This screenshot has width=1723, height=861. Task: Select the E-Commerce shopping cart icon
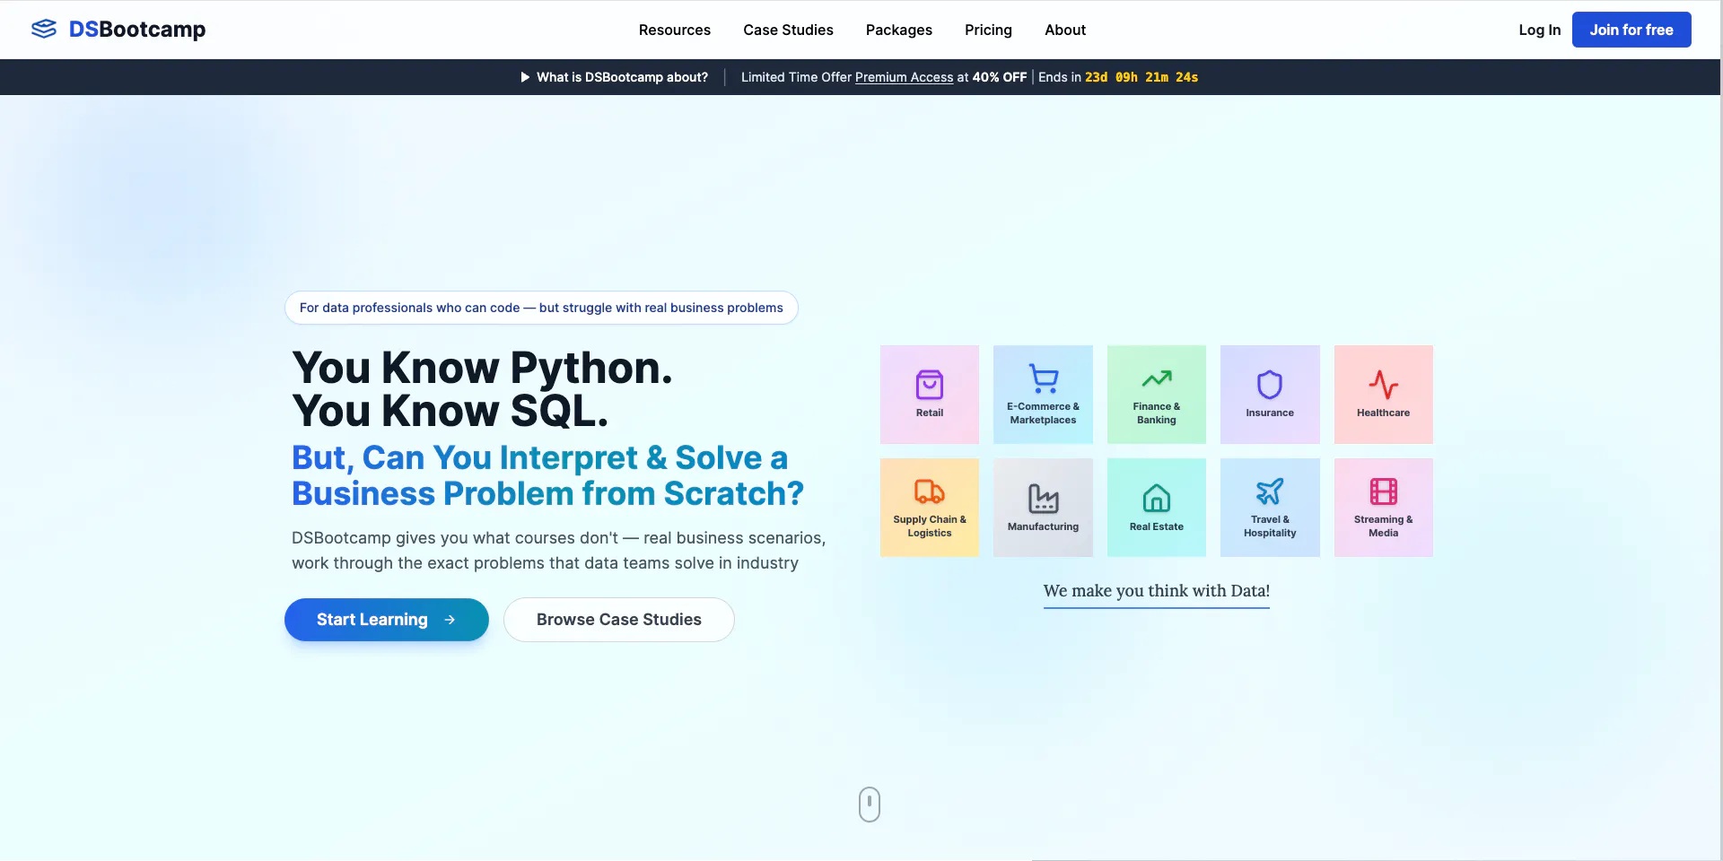[1044, 378]
